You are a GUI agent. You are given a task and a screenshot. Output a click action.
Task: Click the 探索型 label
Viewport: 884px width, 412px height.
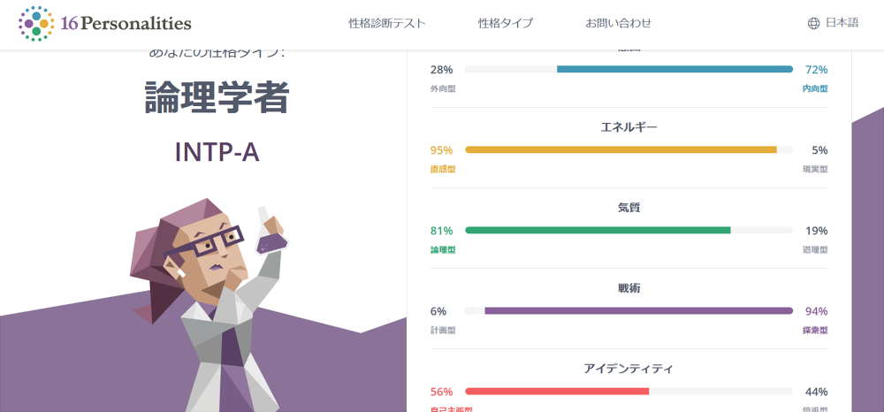pyautogui.click(x=815, y=330)
